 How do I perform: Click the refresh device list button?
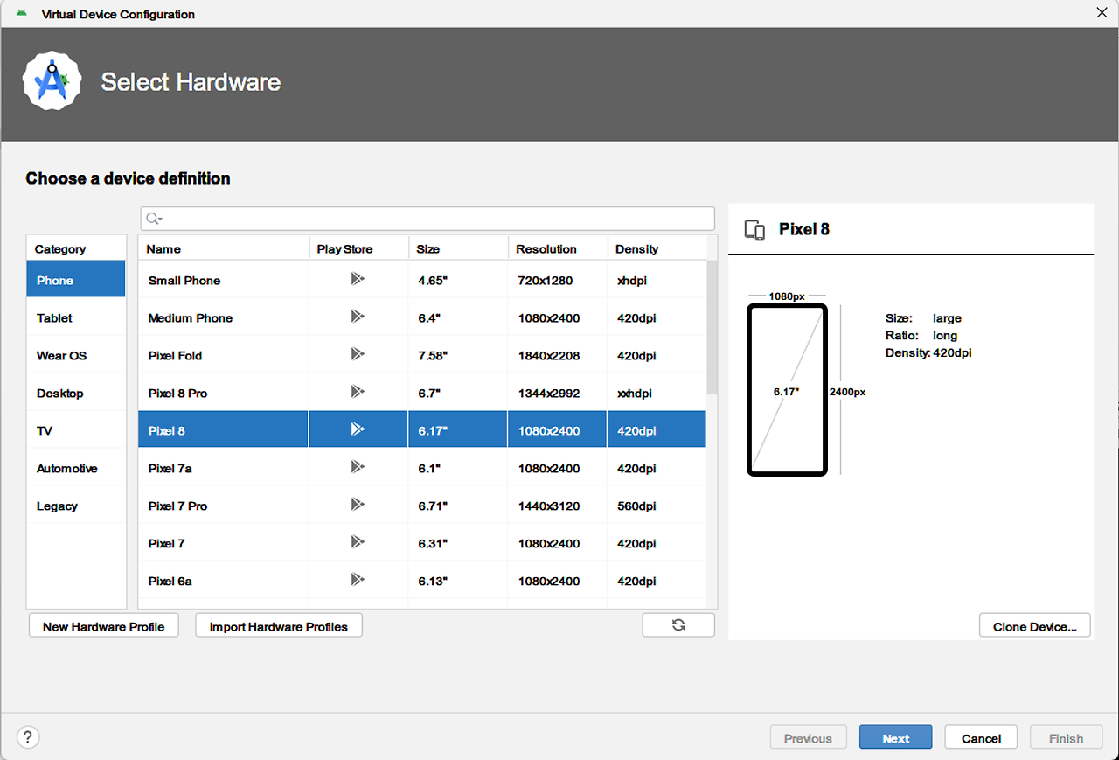coord(678,625)
